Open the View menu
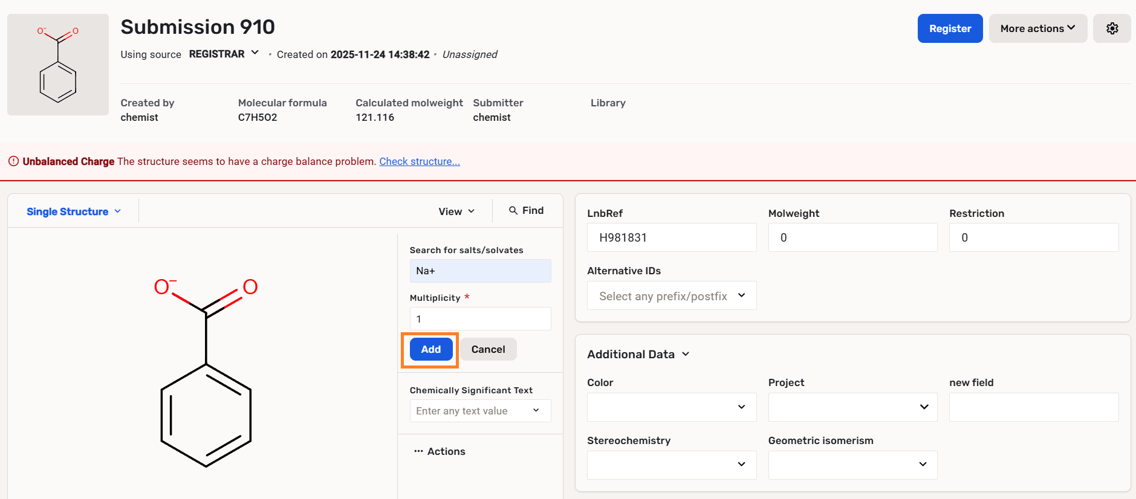This screenshot has height=499, width=1136. 456,211
